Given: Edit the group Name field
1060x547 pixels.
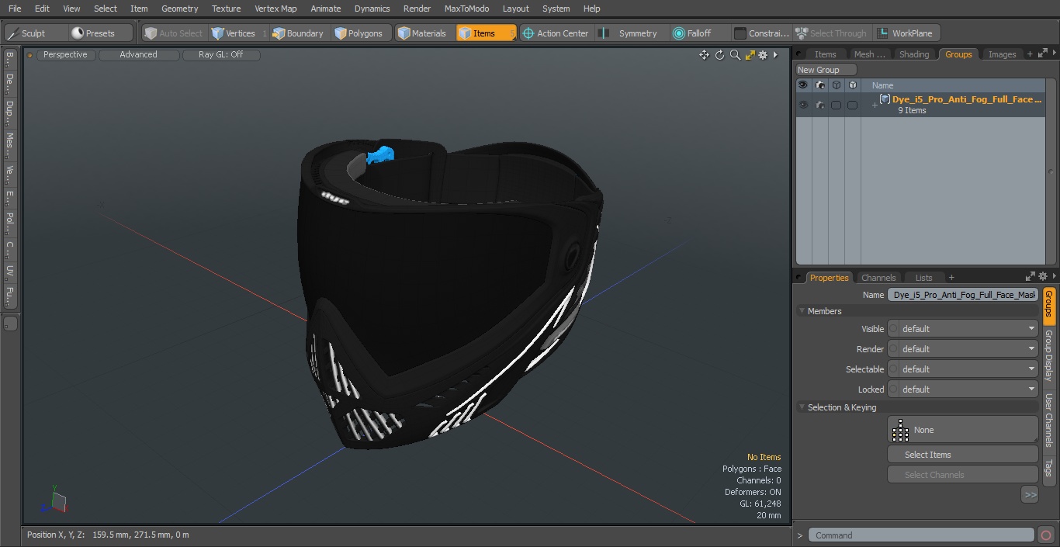Looking at the screenshot, I should (963, 295).
